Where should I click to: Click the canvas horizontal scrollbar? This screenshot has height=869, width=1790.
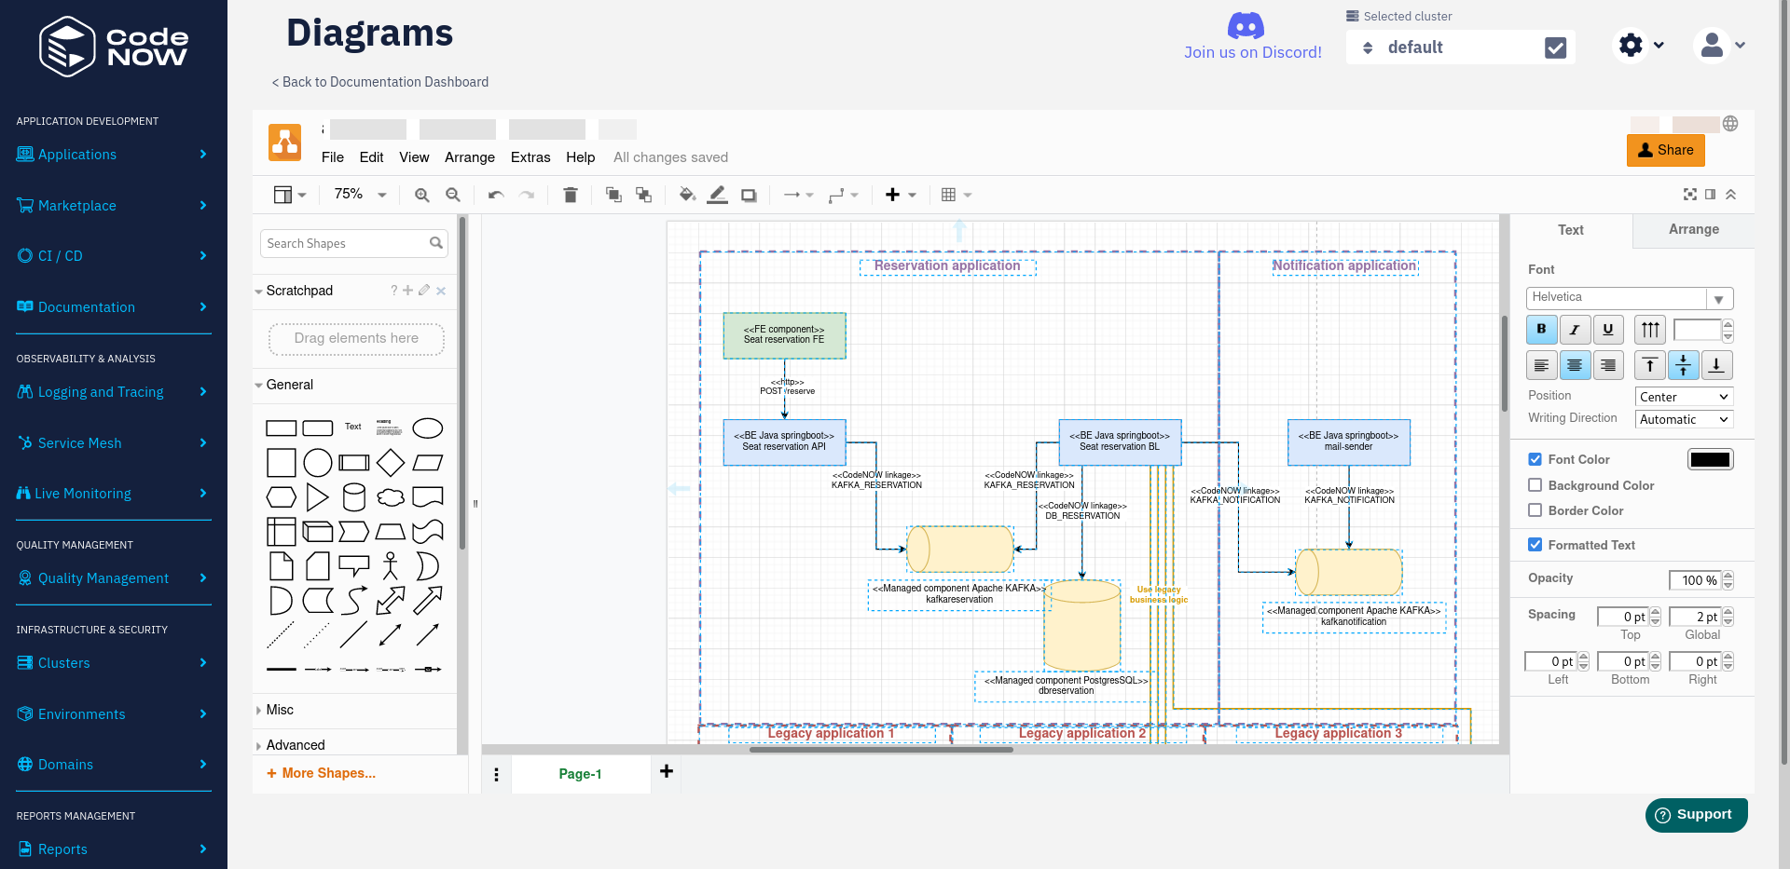coord(881,749)
